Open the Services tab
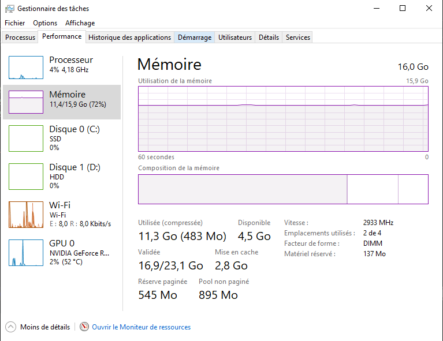The height and width of the screenshot is (341, 443). (x=298, y=38)
